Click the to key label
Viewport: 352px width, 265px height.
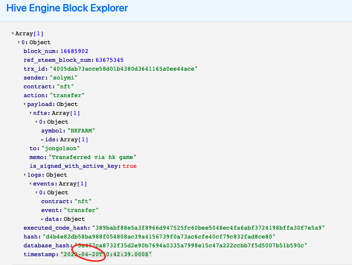35,148
